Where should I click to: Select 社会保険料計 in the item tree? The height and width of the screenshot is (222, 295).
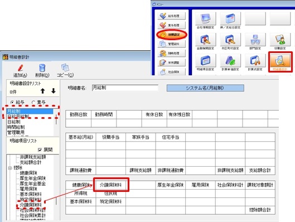(x=33, y=210)
